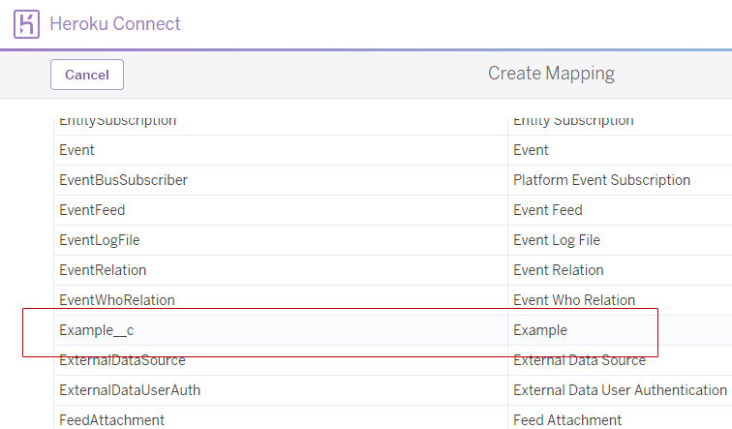The width and height of the screenshot is (732, 429).
Task: Select the EventRelation object
Action: (x=103, y=270)
